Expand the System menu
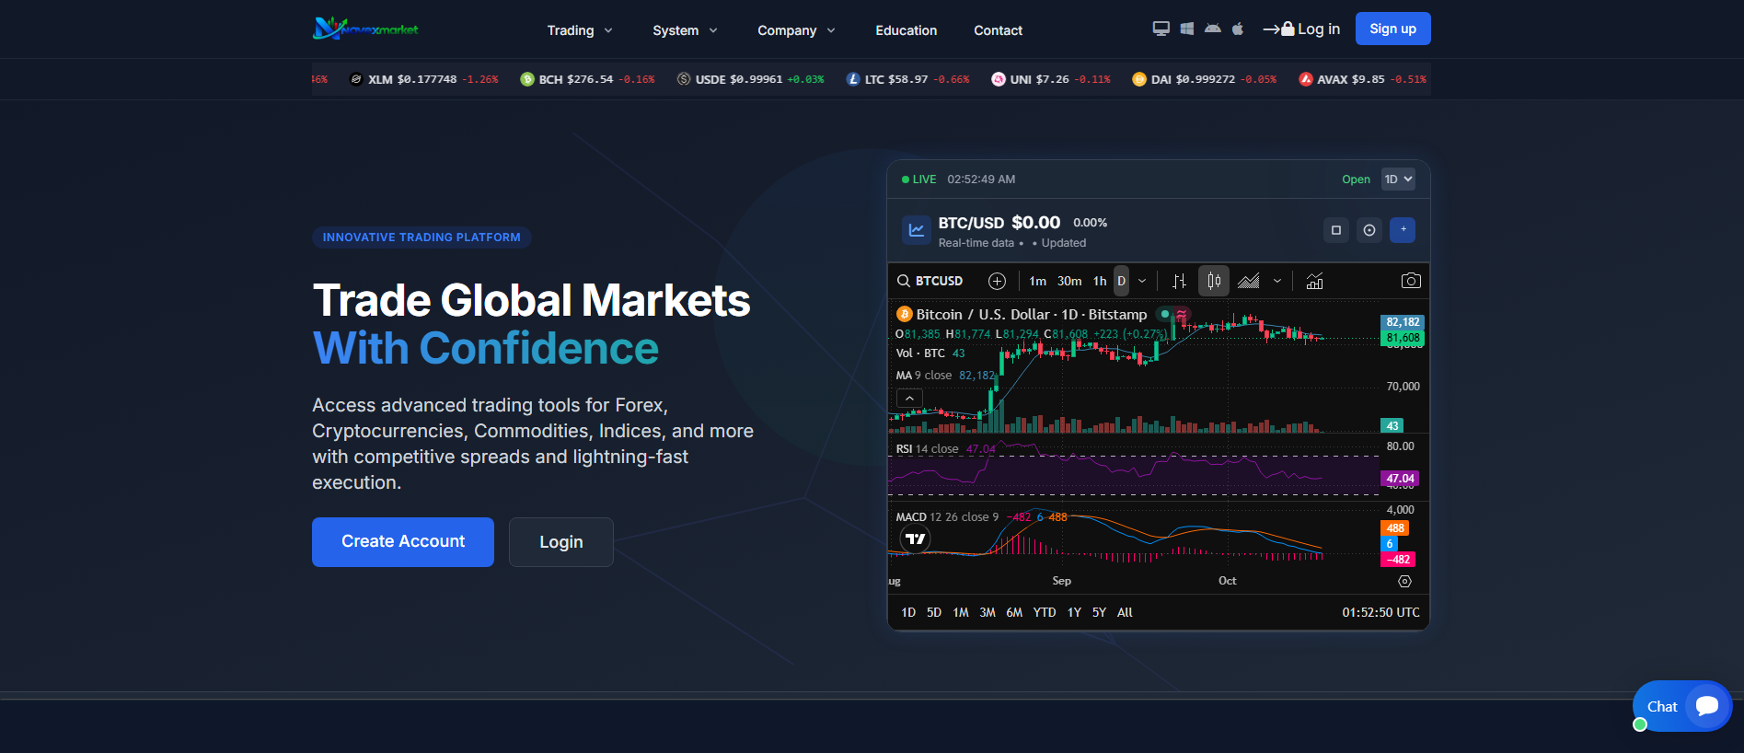 tap(685, 30)
